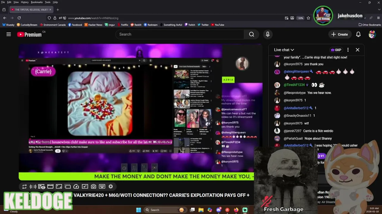
Task: Toggle loop icon in video toolbar
Action: tap(24, 187)
